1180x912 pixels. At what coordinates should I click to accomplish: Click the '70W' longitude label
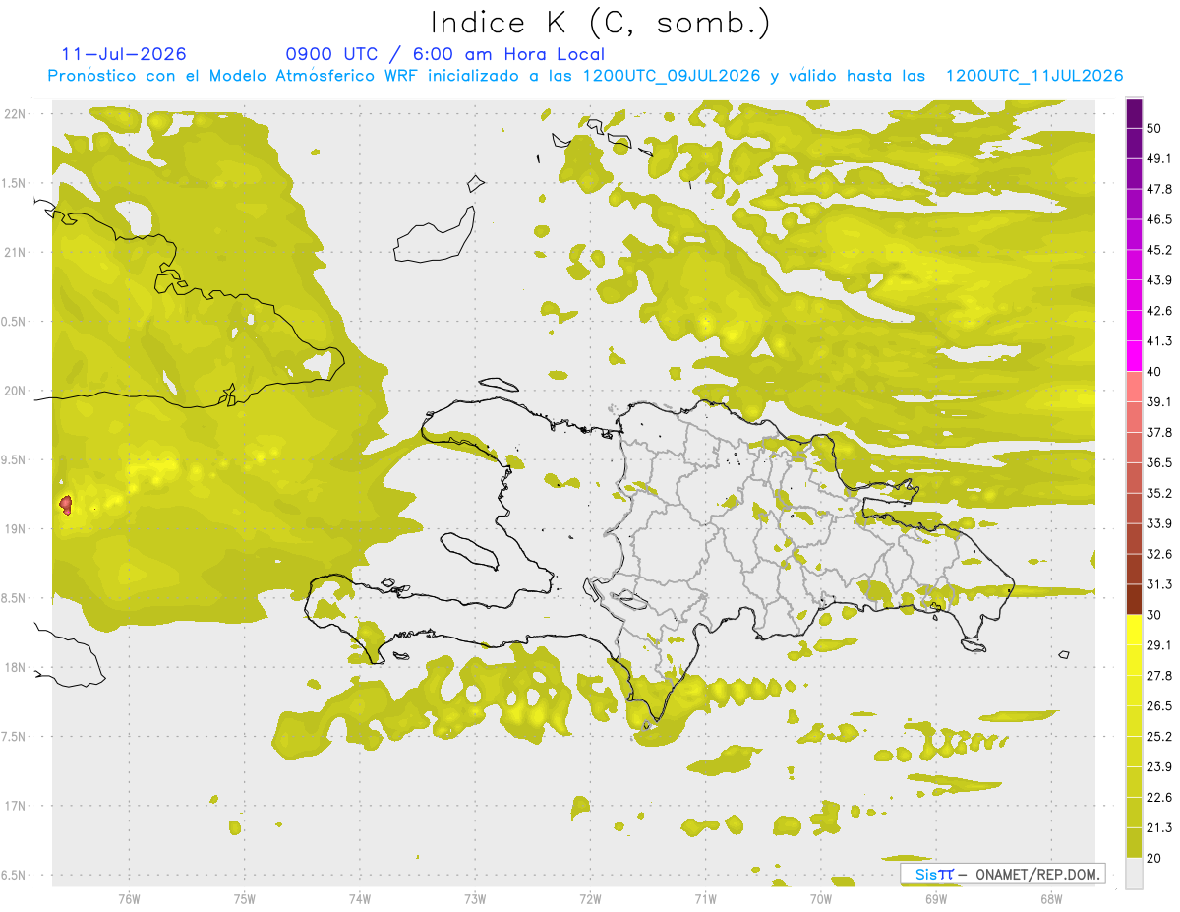click(x=820, y=898)
